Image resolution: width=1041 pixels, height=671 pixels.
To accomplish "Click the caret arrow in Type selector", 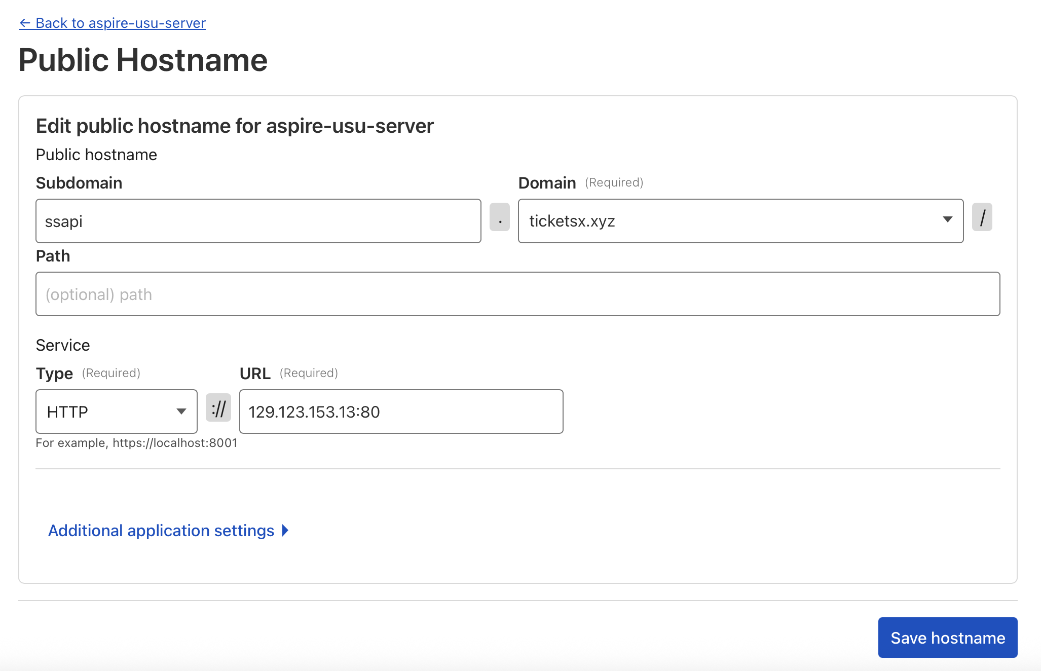I will pos(181,412).
